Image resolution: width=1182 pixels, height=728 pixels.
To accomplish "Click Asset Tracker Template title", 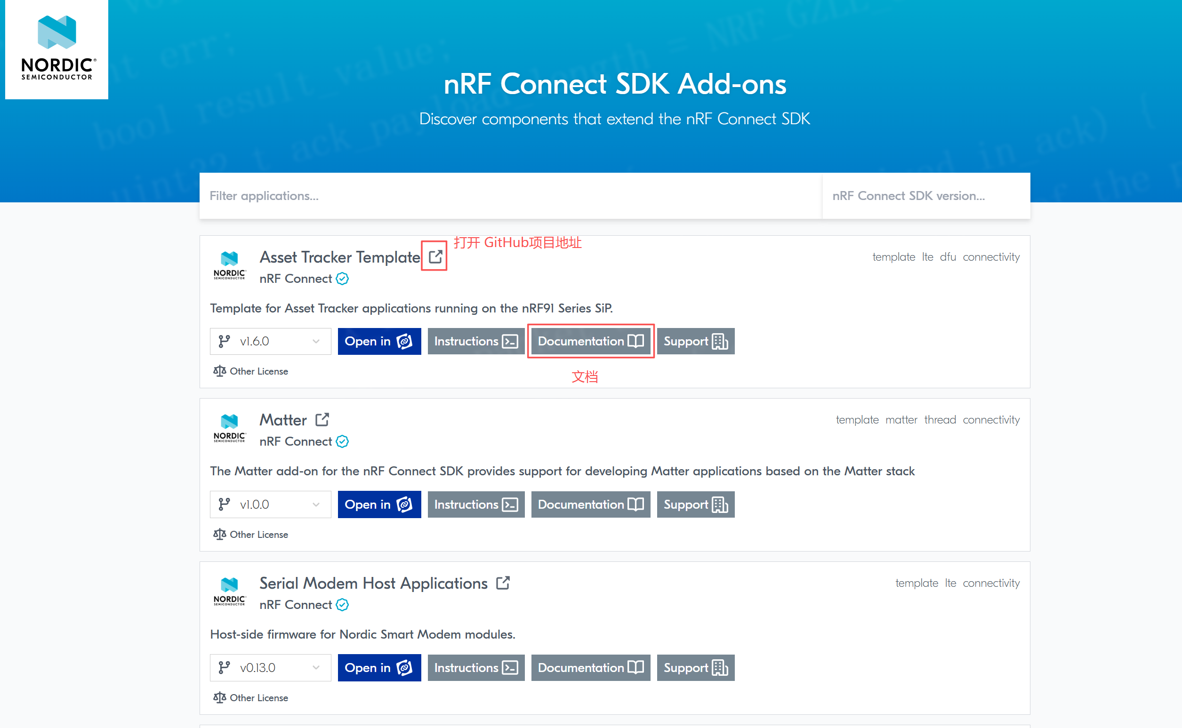I will pos(340,257).
